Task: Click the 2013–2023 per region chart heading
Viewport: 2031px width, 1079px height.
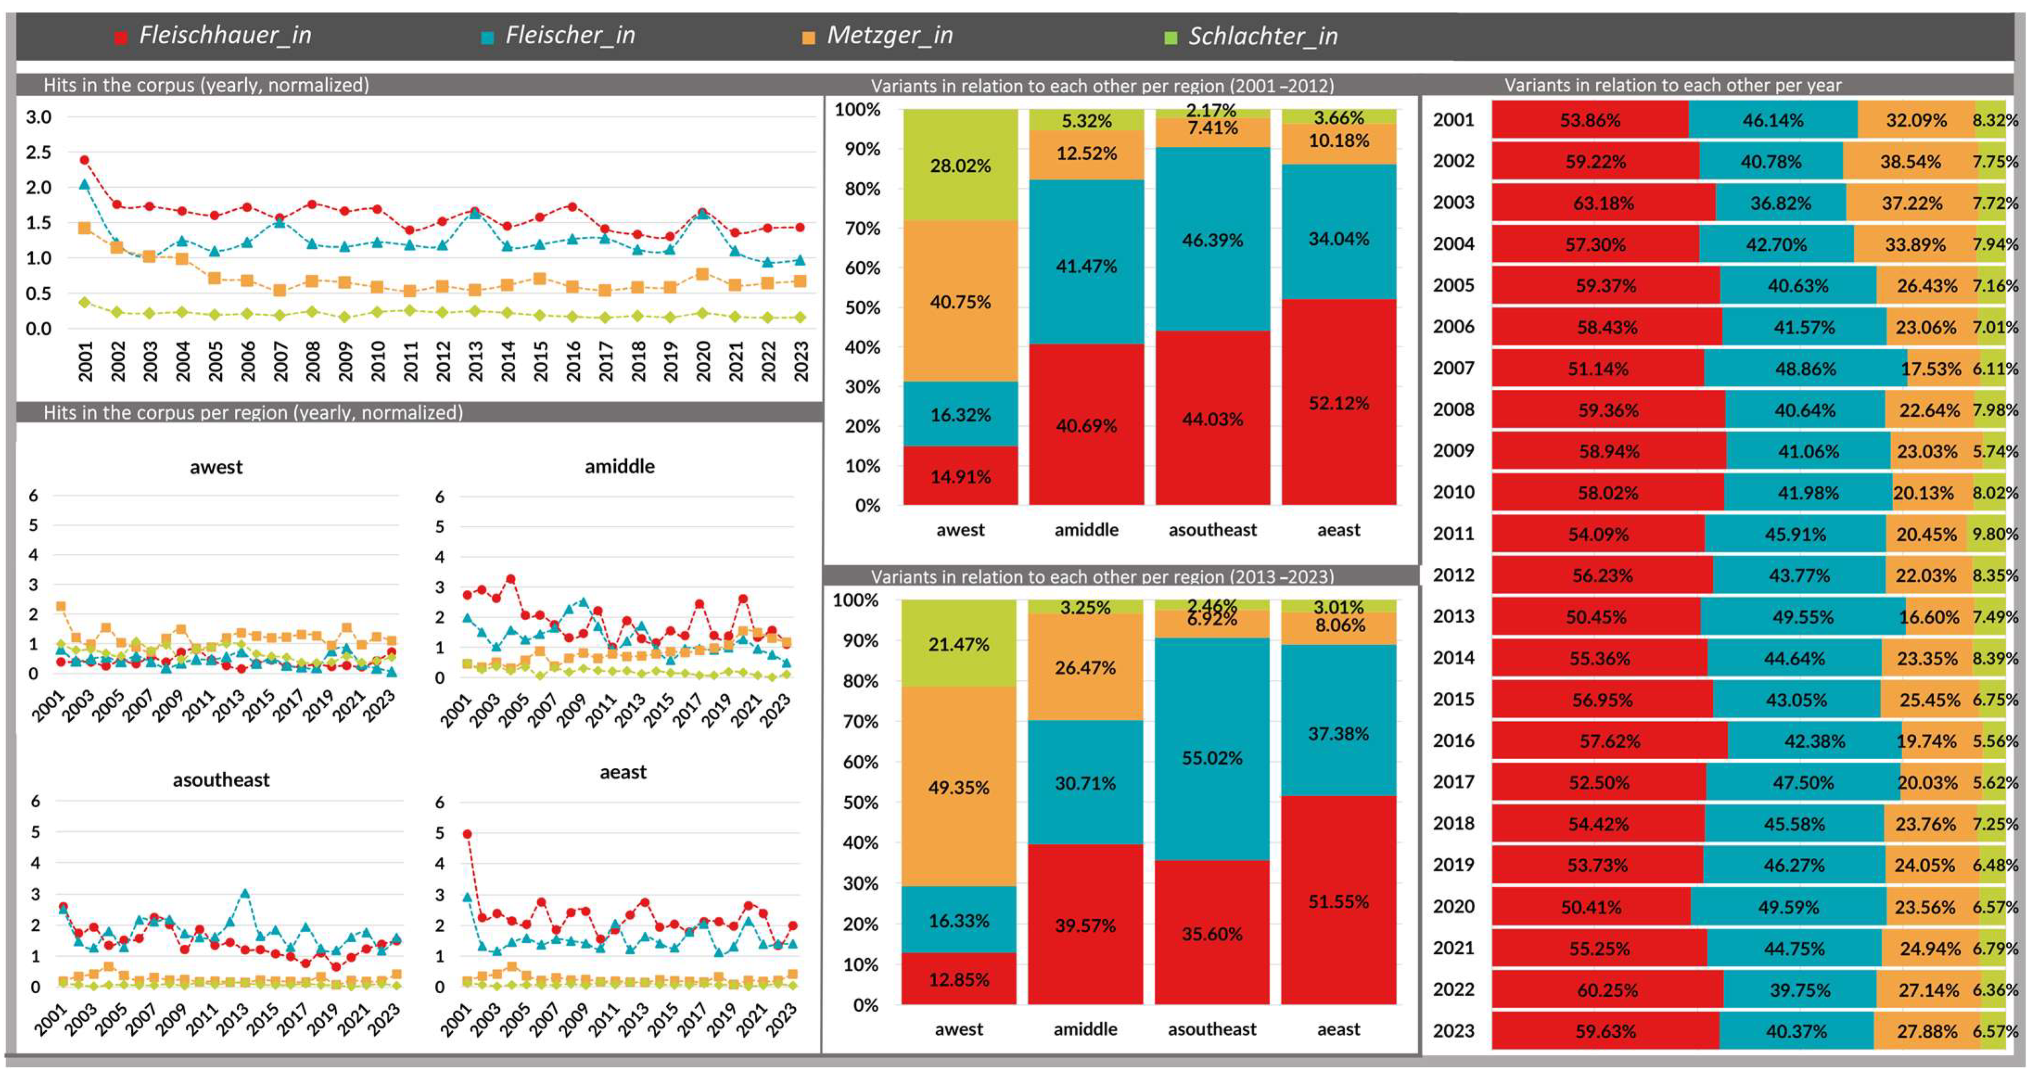Action: (x=1103, y=576)
